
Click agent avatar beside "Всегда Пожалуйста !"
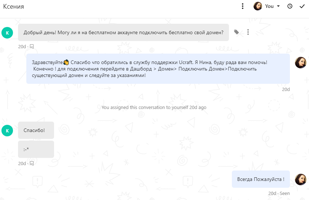(300, 179)
